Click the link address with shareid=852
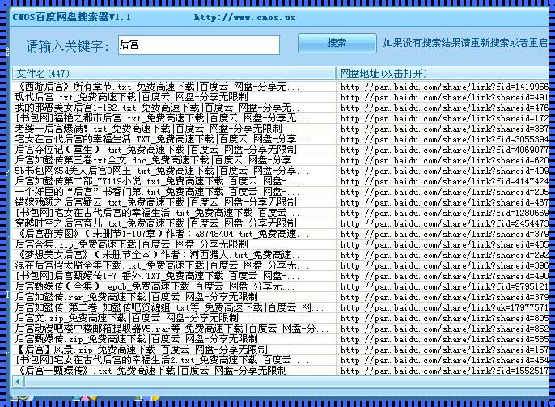Viewport: 555px width, 407px height. (x=444, y=329)
